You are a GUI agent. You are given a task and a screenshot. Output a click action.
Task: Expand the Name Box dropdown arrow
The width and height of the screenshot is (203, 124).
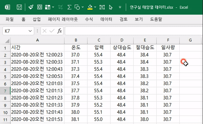point(30,31)
